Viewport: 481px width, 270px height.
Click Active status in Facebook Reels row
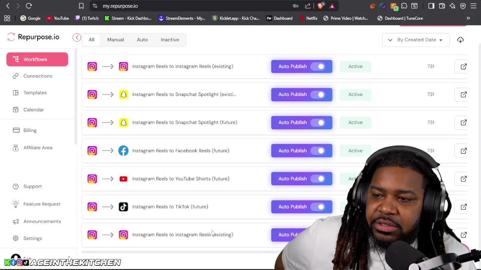355,151
